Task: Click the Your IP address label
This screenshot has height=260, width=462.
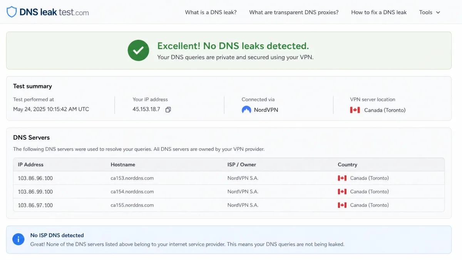Action: pos(150,99)
